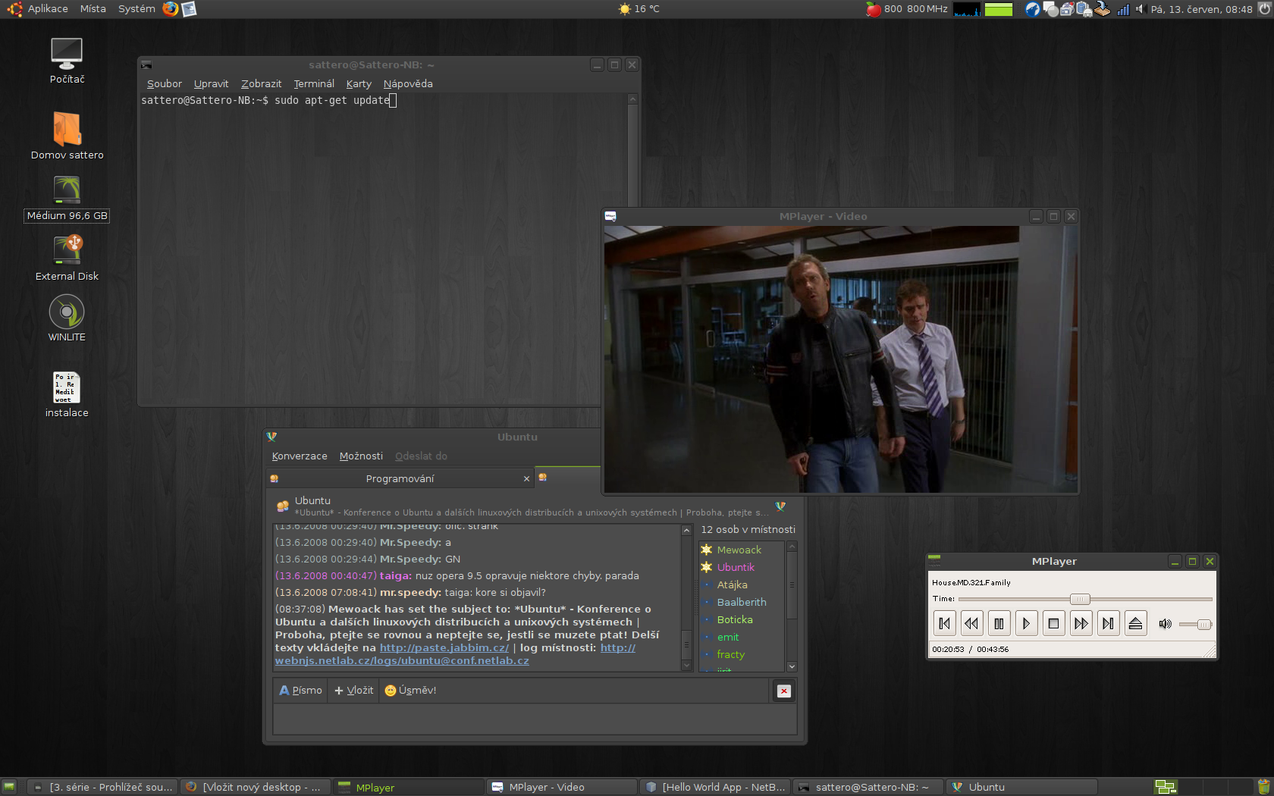Open the instalace text file icon
The height and width of the screenshot is (796, 1274).
pyautogui.click(x=67, y=394)
